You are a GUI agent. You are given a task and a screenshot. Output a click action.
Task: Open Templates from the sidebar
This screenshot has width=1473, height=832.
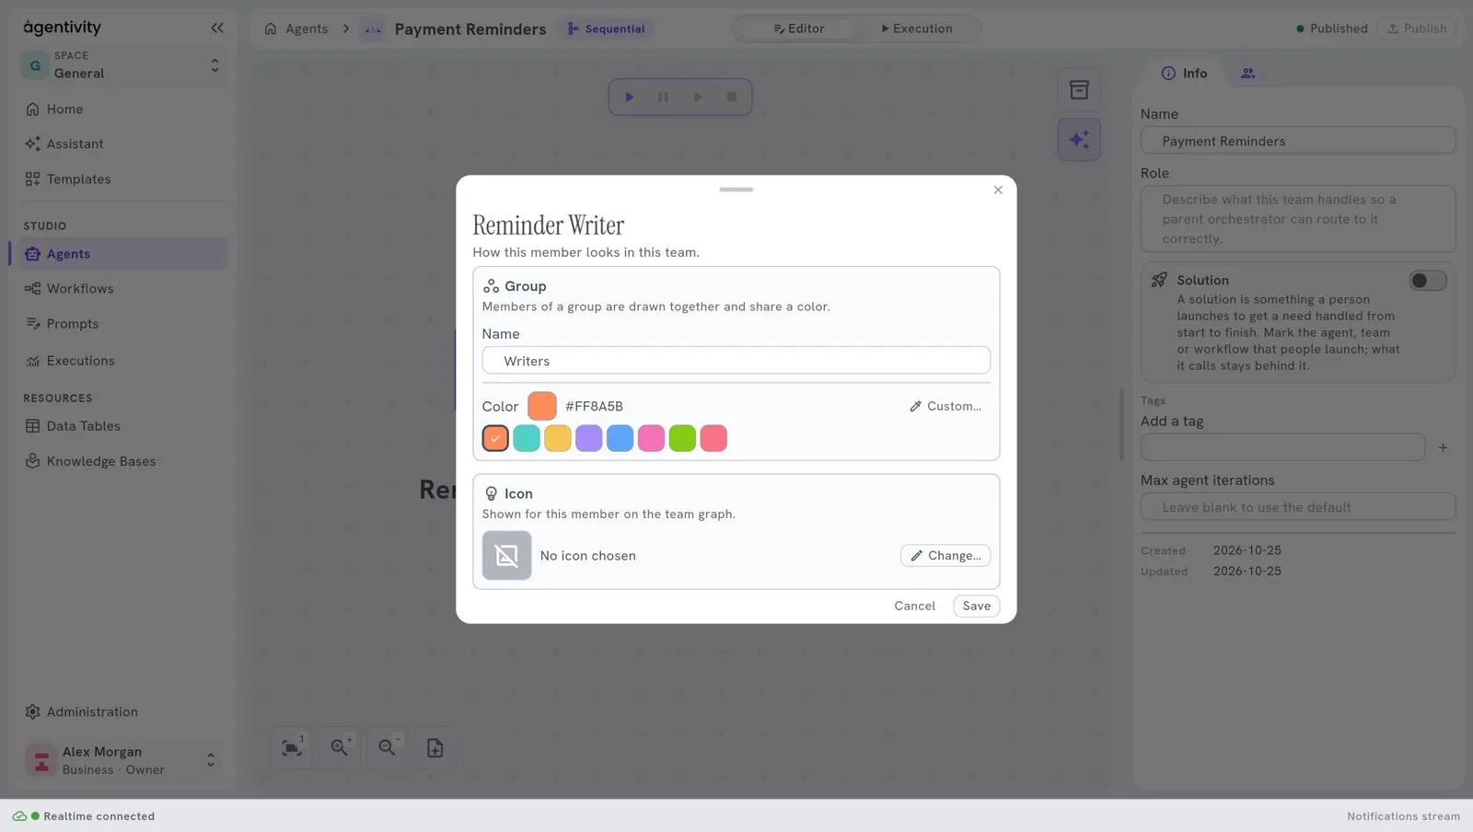[x=122, y=179]
